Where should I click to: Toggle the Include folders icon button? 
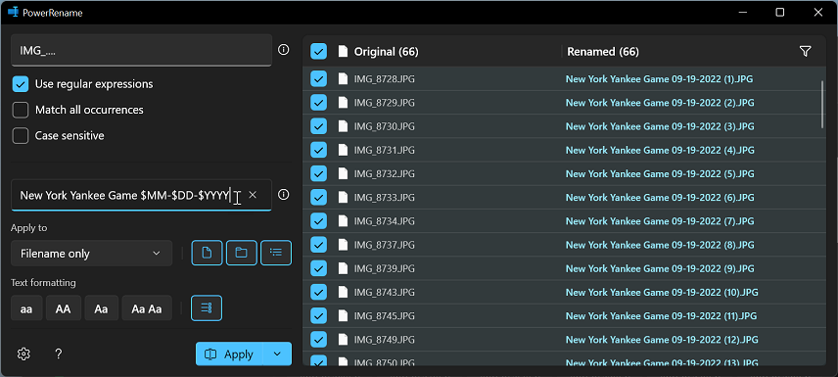tap(242, 253)
